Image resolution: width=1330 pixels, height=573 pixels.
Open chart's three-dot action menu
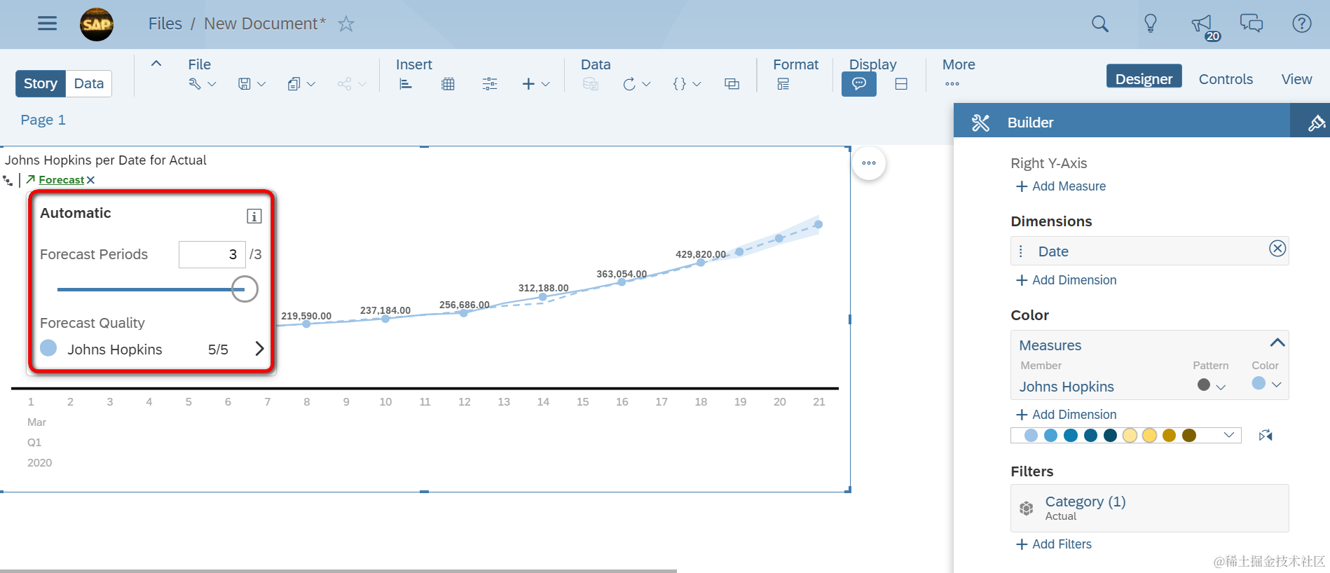[869, 163]
